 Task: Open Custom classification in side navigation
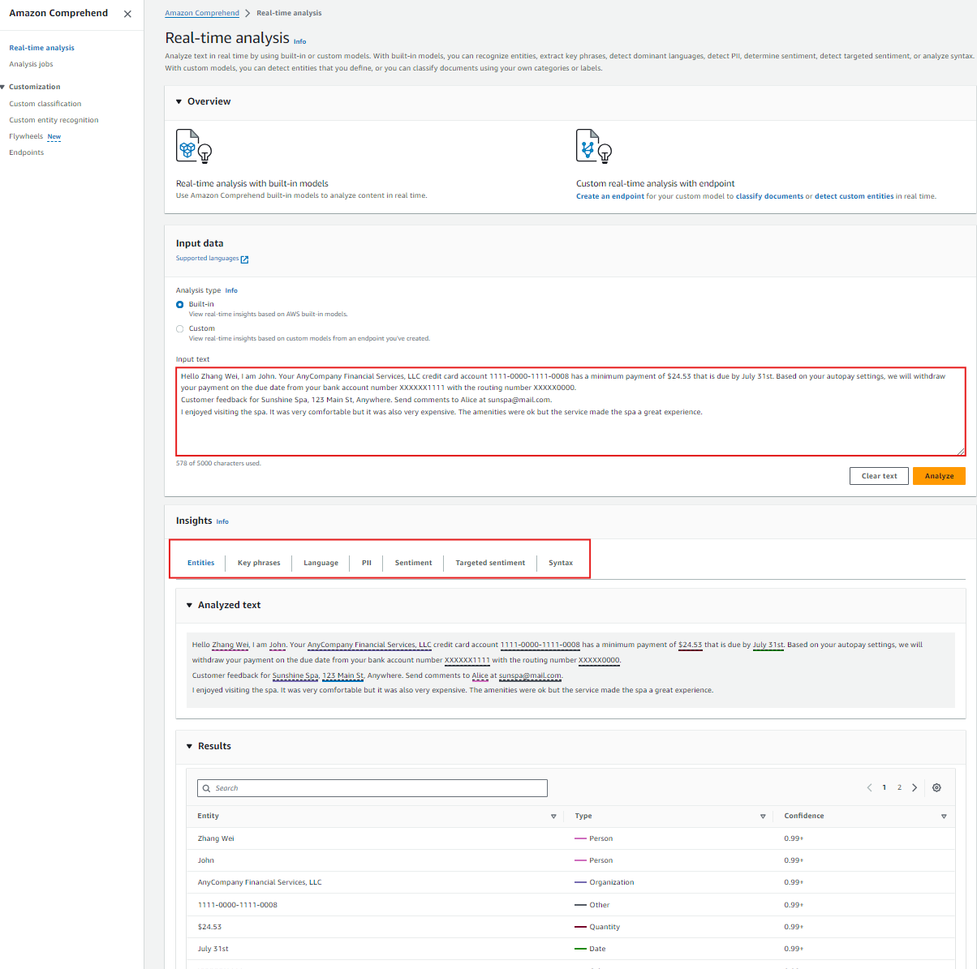click(45, 104)
